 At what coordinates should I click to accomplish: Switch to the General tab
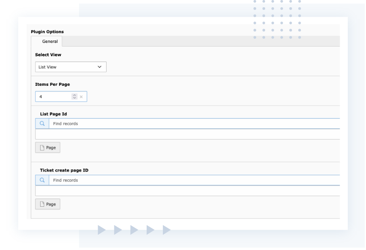click(50, 41)
